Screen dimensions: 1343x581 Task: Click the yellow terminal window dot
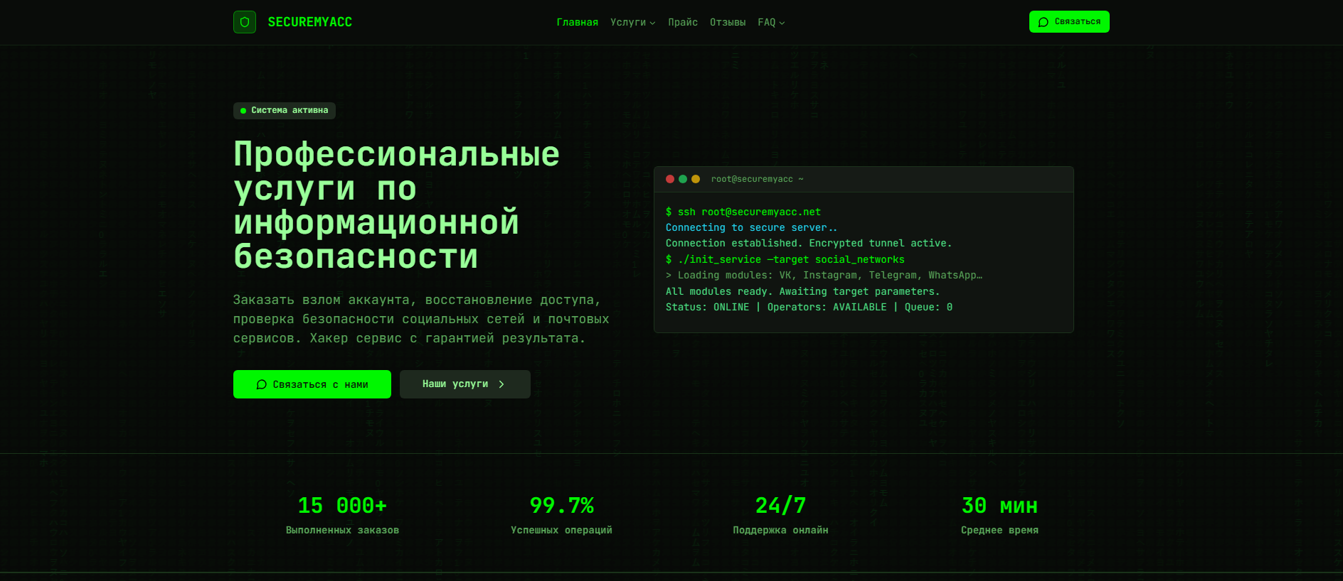(696, 179)
